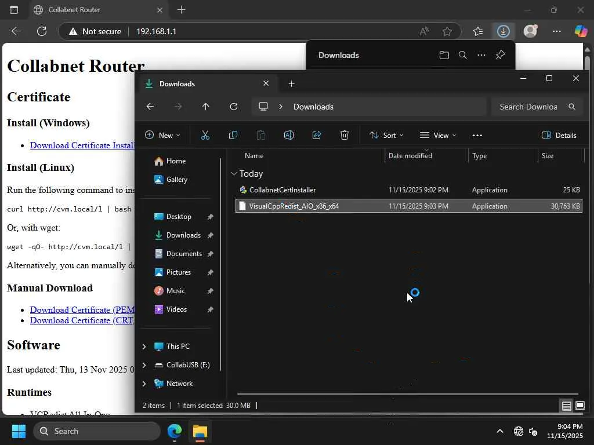Screen dimensions: 594x445
Task: Click the PC monitor icon in address bar
Action: pos(263,107)
